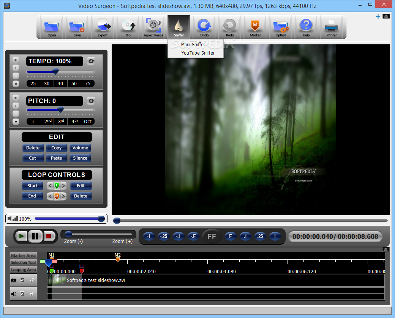
Task: Click the Cut edit button
Action: tap(33, 158)
